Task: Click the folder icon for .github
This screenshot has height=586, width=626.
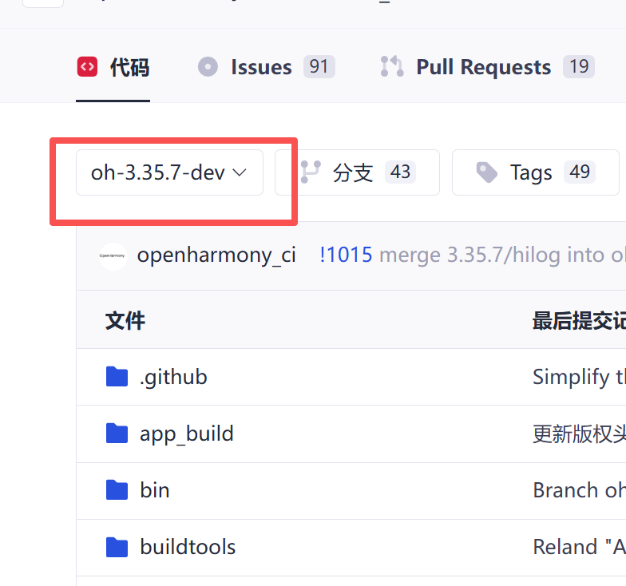Action: (117, 377)
